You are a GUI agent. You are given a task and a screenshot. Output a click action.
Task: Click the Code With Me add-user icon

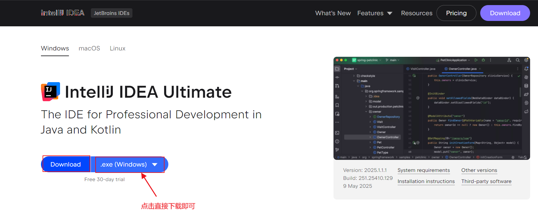[509, 60]
